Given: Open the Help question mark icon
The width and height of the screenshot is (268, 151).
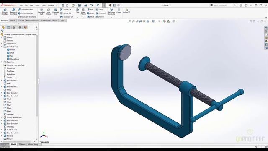Looking at the screenshot, I should click(x=246, y=5).
